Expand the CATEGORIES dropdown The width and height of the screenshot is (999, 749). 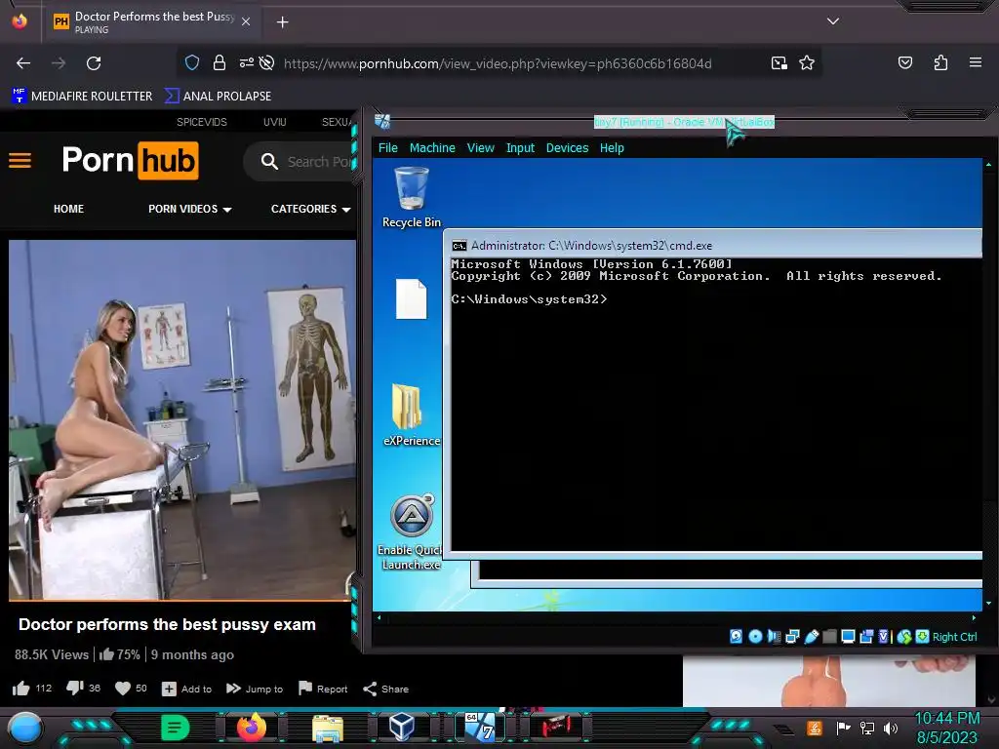pos(310,209)
